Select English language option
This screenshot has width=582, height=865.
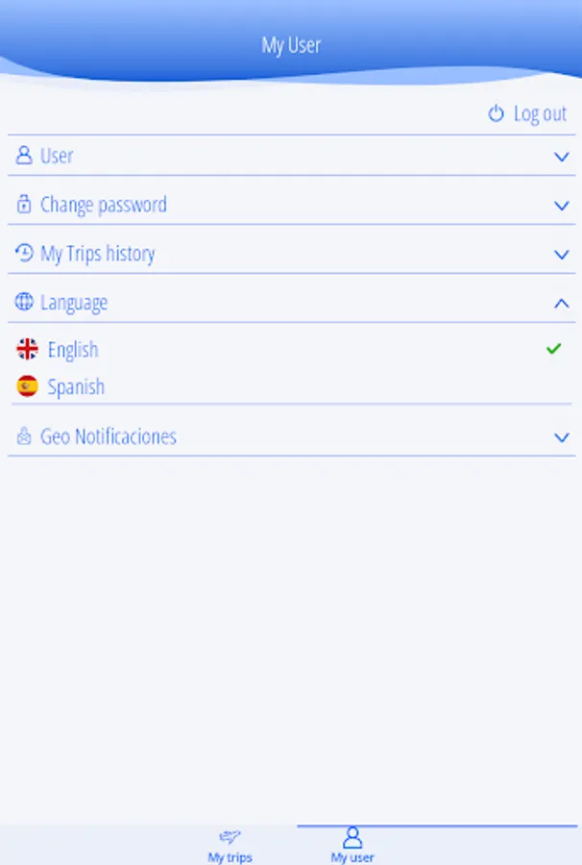pyautogui.click(x=73, y=350)
